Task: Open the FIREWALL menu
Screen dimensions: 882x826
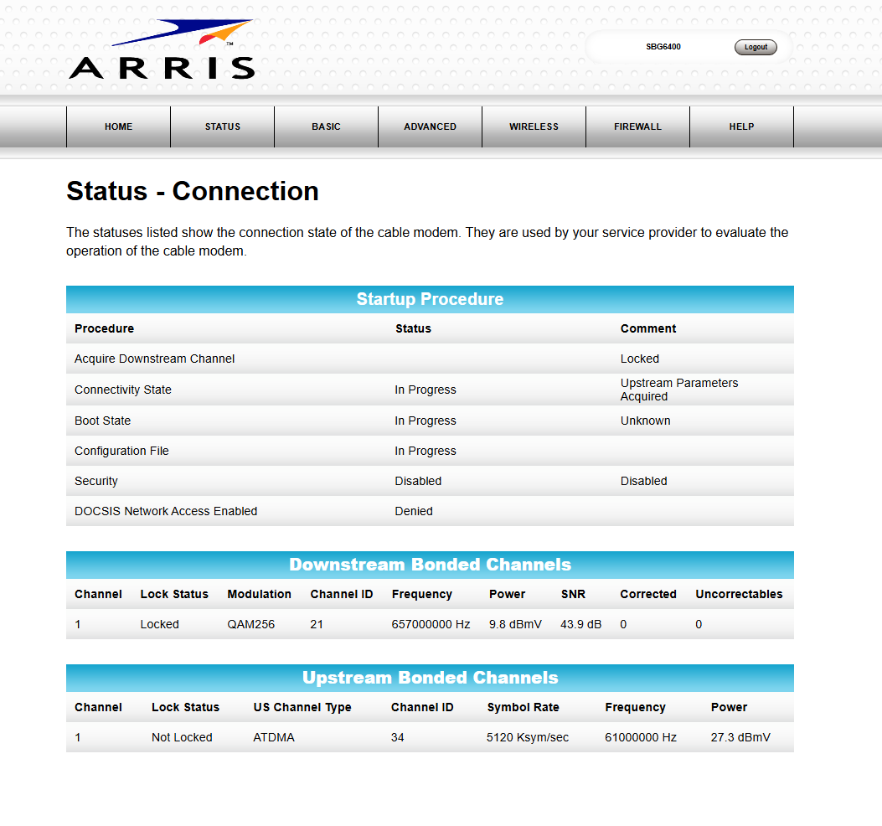Action: click(x=638, y=126)
